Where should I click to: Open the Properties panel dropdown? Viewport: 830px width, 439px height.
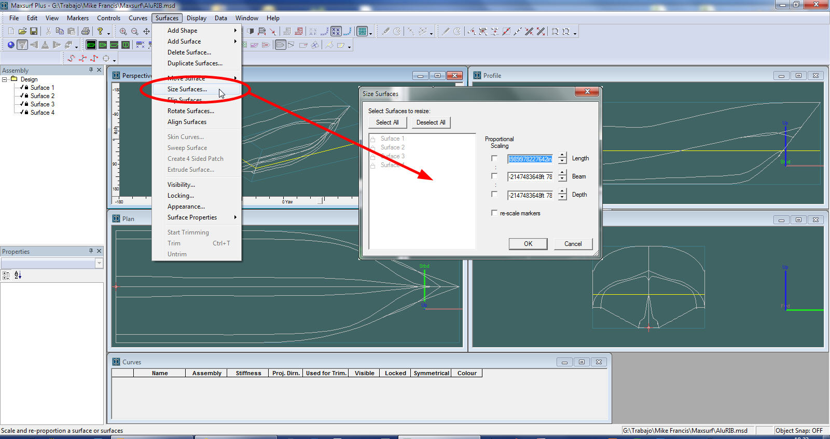(x=99, y=264)
